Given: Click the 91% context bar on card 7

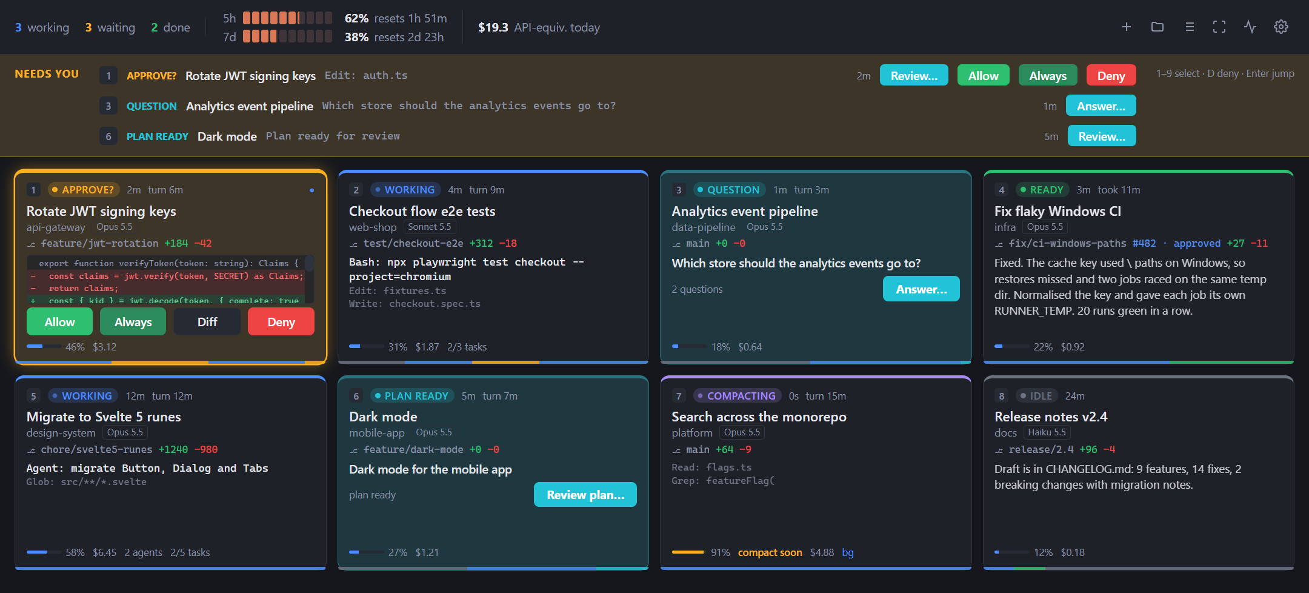Looking at the screenshot, I should pyautogui.click(x=688, y=552).
